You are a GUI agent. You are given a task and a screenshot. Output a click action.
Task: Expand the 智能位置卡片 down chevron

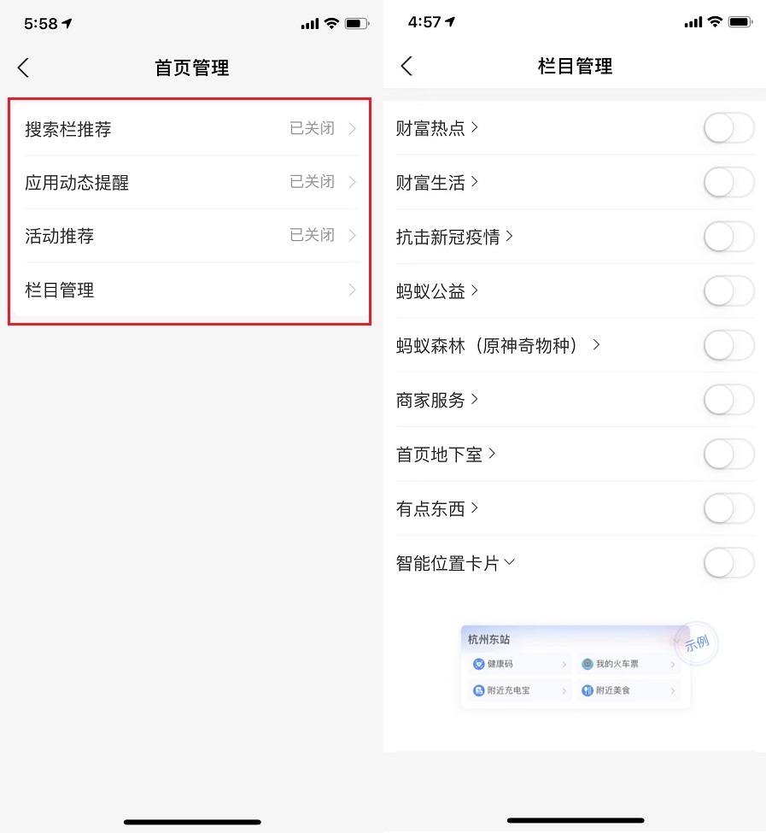pos(510,563)
